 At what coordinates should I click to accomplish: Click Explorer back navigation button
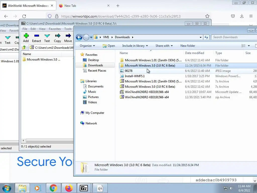pyautogui.click(x=79, y=37)
